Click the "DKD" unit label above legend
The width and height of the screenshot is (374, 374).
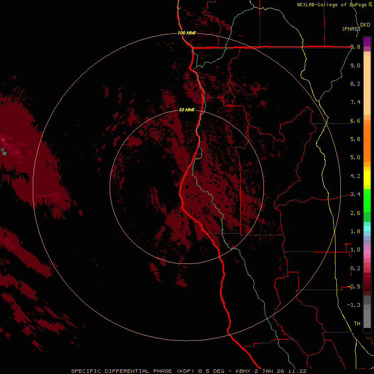(x=365, y=25)
